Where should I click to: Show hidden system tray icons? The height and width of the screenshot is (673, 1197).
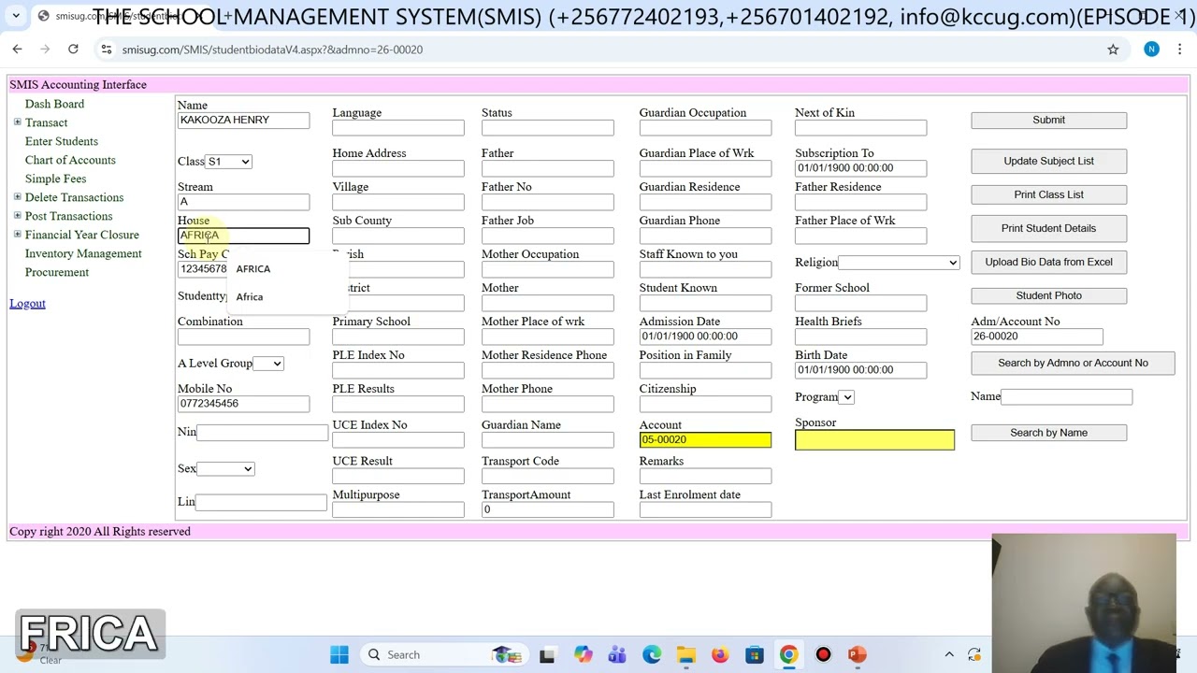[949, 654]
